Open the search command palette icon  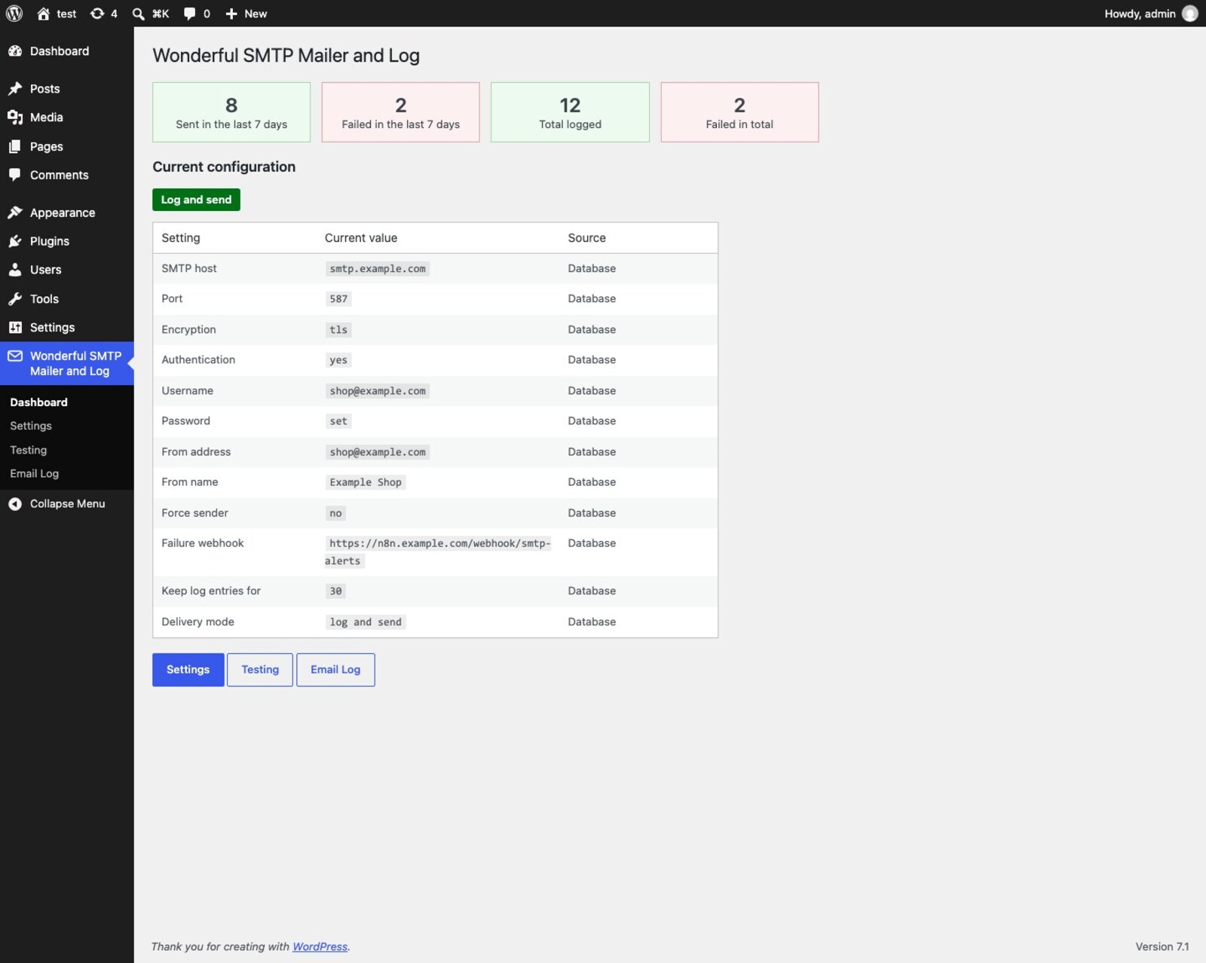[x=139, y=14]
